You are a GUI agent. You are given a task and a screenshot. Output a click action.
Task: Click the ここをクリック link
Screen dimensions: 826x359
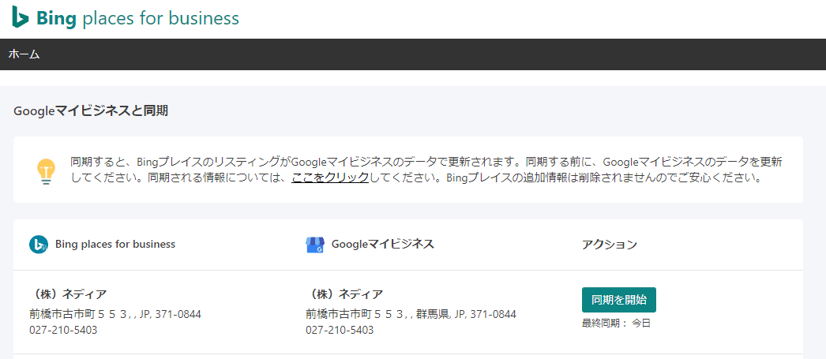(x=330, y=178)
